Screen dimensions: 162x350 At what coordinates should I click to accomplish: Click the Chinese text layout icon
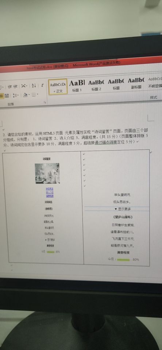(x=23, y=86)
